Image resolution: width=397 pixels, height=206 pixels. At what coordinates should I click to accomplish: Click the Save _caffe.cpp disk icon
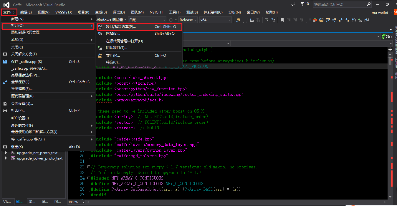[5, 62]
